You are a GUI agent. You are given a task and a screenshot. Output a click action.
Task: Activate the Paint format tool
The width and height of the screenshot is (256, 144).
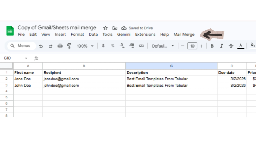[x=69, y=46]
